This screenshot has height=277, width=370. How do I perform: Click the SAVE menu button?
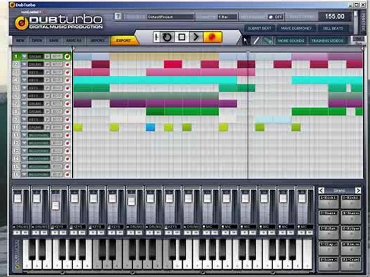(54, 40)
